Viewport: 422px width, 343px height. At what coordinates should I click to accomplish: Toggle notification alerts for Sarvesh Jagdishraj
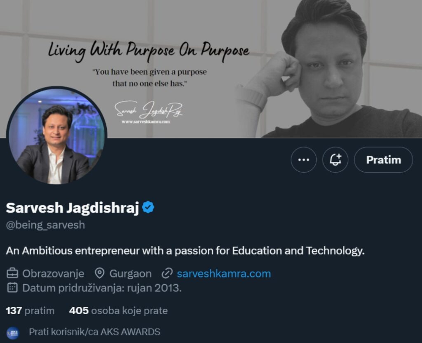tap(335, 160)
